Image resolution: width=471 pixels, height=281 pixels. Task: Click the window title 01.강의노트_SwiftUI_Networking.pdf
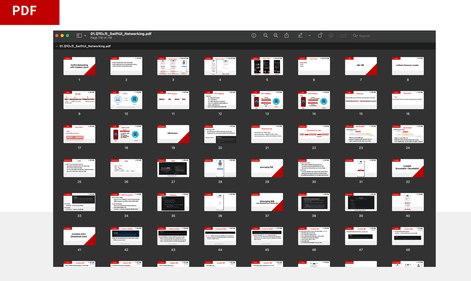(x=121, y=34)
